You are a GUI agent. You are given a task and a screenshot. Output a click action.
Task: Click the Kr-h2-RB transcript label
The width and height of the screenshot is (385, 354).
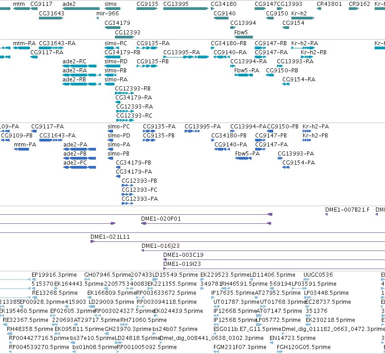314,52
